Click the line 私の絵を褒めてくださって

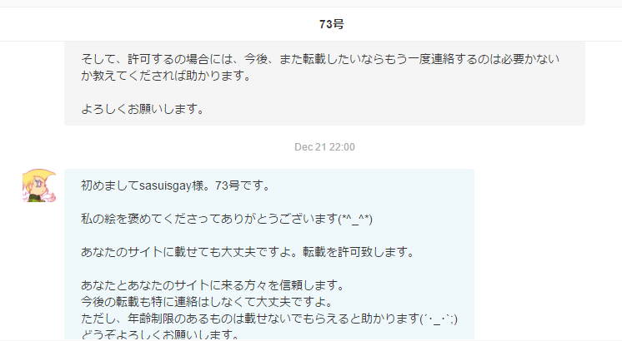pos(227,219)
